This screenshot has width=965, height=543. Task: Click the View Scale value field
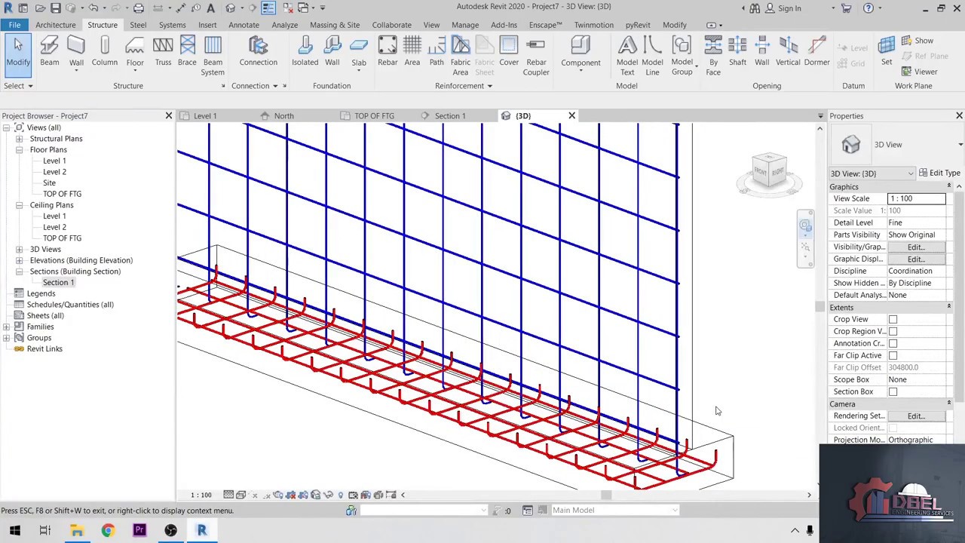tap(916, 198)
